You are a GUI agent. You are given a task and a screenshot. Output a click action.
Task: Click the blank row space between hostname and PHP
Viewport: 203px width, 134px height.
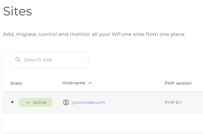[134, 102]
